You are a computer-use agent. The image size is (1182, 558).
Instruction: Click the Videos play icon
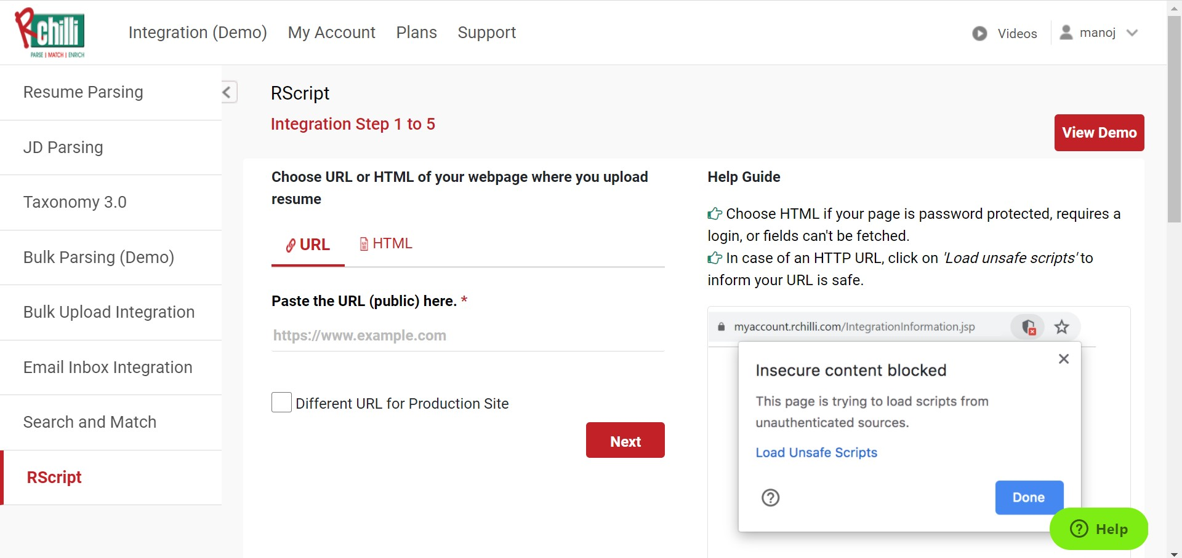click(979, 33)
